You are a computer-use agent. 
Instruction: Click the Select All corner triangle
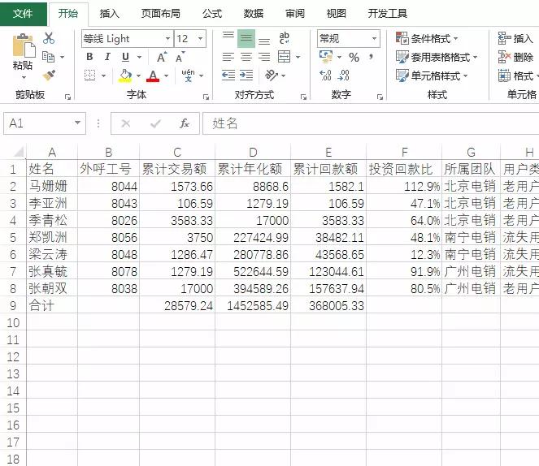click(x=18, y=151)
